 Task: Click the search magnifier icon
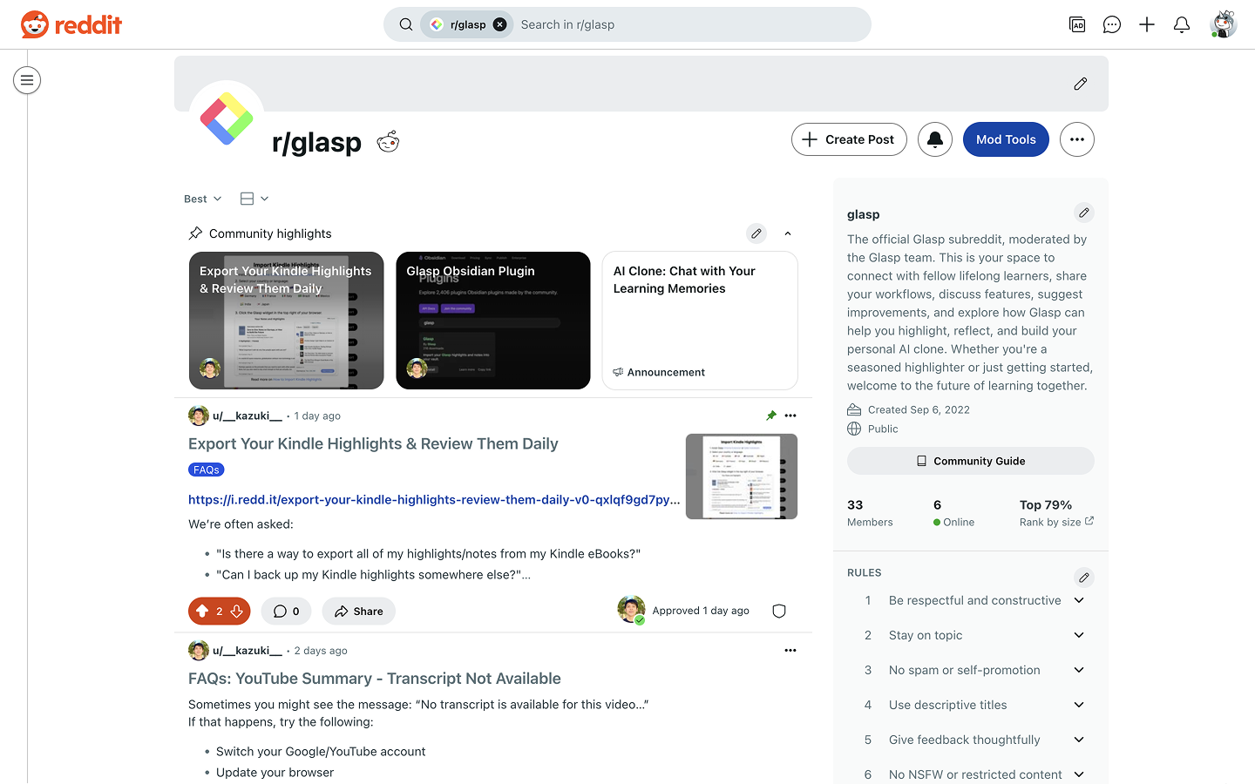[x=406, y=24]
